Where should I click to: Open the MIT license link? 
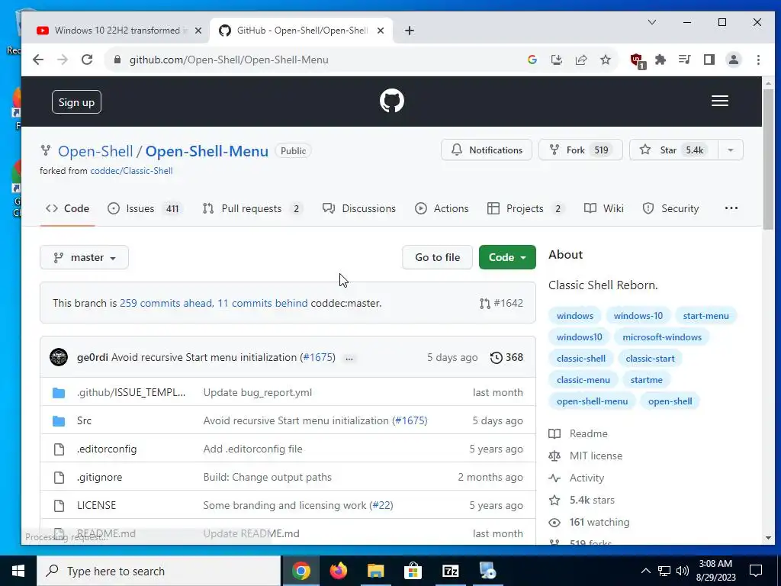pyautogui.click(x=596, y=456)
